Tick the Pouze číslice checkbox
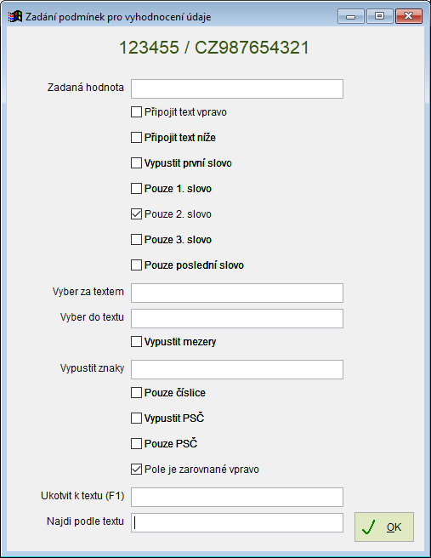431x558 pixels. (x=136, y=392)
